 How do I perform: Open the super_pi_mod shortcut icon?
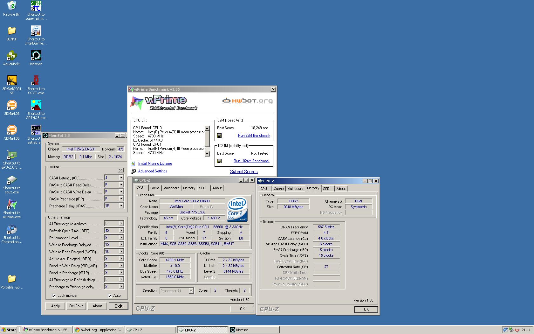pyautogui.click(x=36, y=5)
